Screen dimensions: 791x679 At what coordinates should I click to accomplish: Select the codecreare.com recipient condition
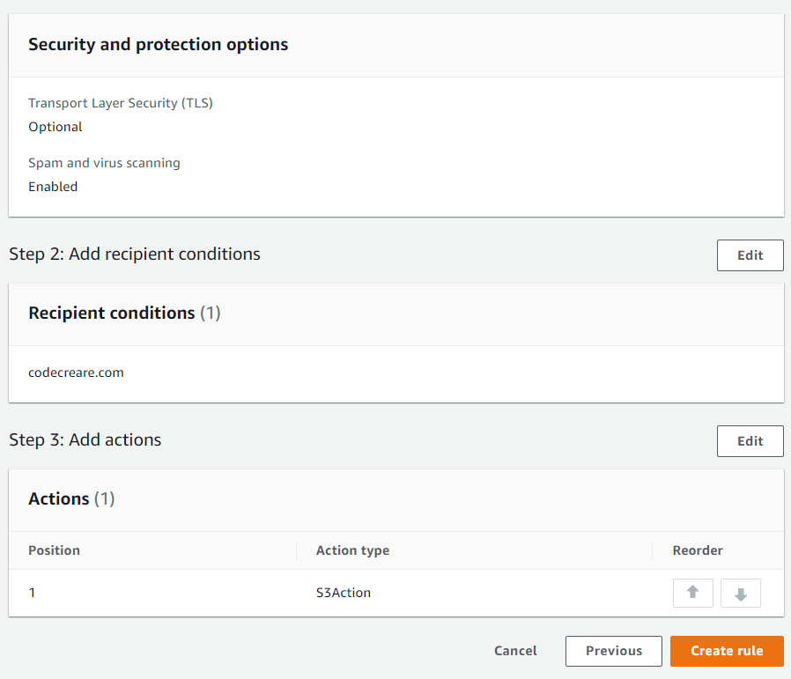(x=76, y=373)
